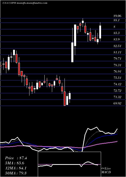Click the 79.71 price axis label

click(x=117, y=59)
